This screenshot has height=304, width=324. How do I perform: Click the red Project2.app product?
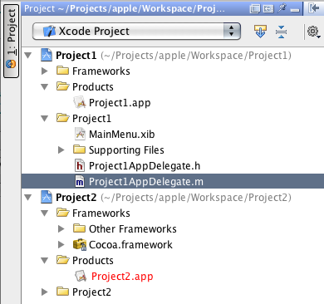pos(122,277)
